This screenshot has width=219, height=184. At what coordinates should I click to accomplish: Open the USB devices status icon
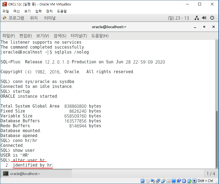(x=163, y=181)
